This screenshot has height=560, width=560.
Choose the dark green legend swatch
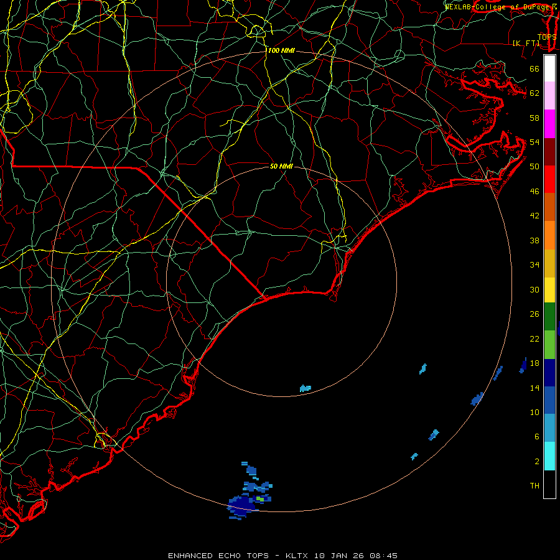click(549, 317)
